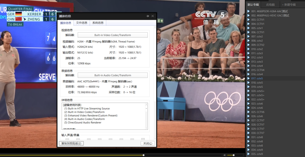305x157 pixels.
Task: Click the play icon beside 008. cctv2
Action: point(248,41)
